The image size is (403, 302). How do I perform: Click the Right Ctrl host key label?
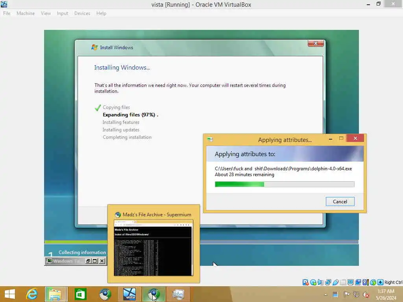[393, 282]
